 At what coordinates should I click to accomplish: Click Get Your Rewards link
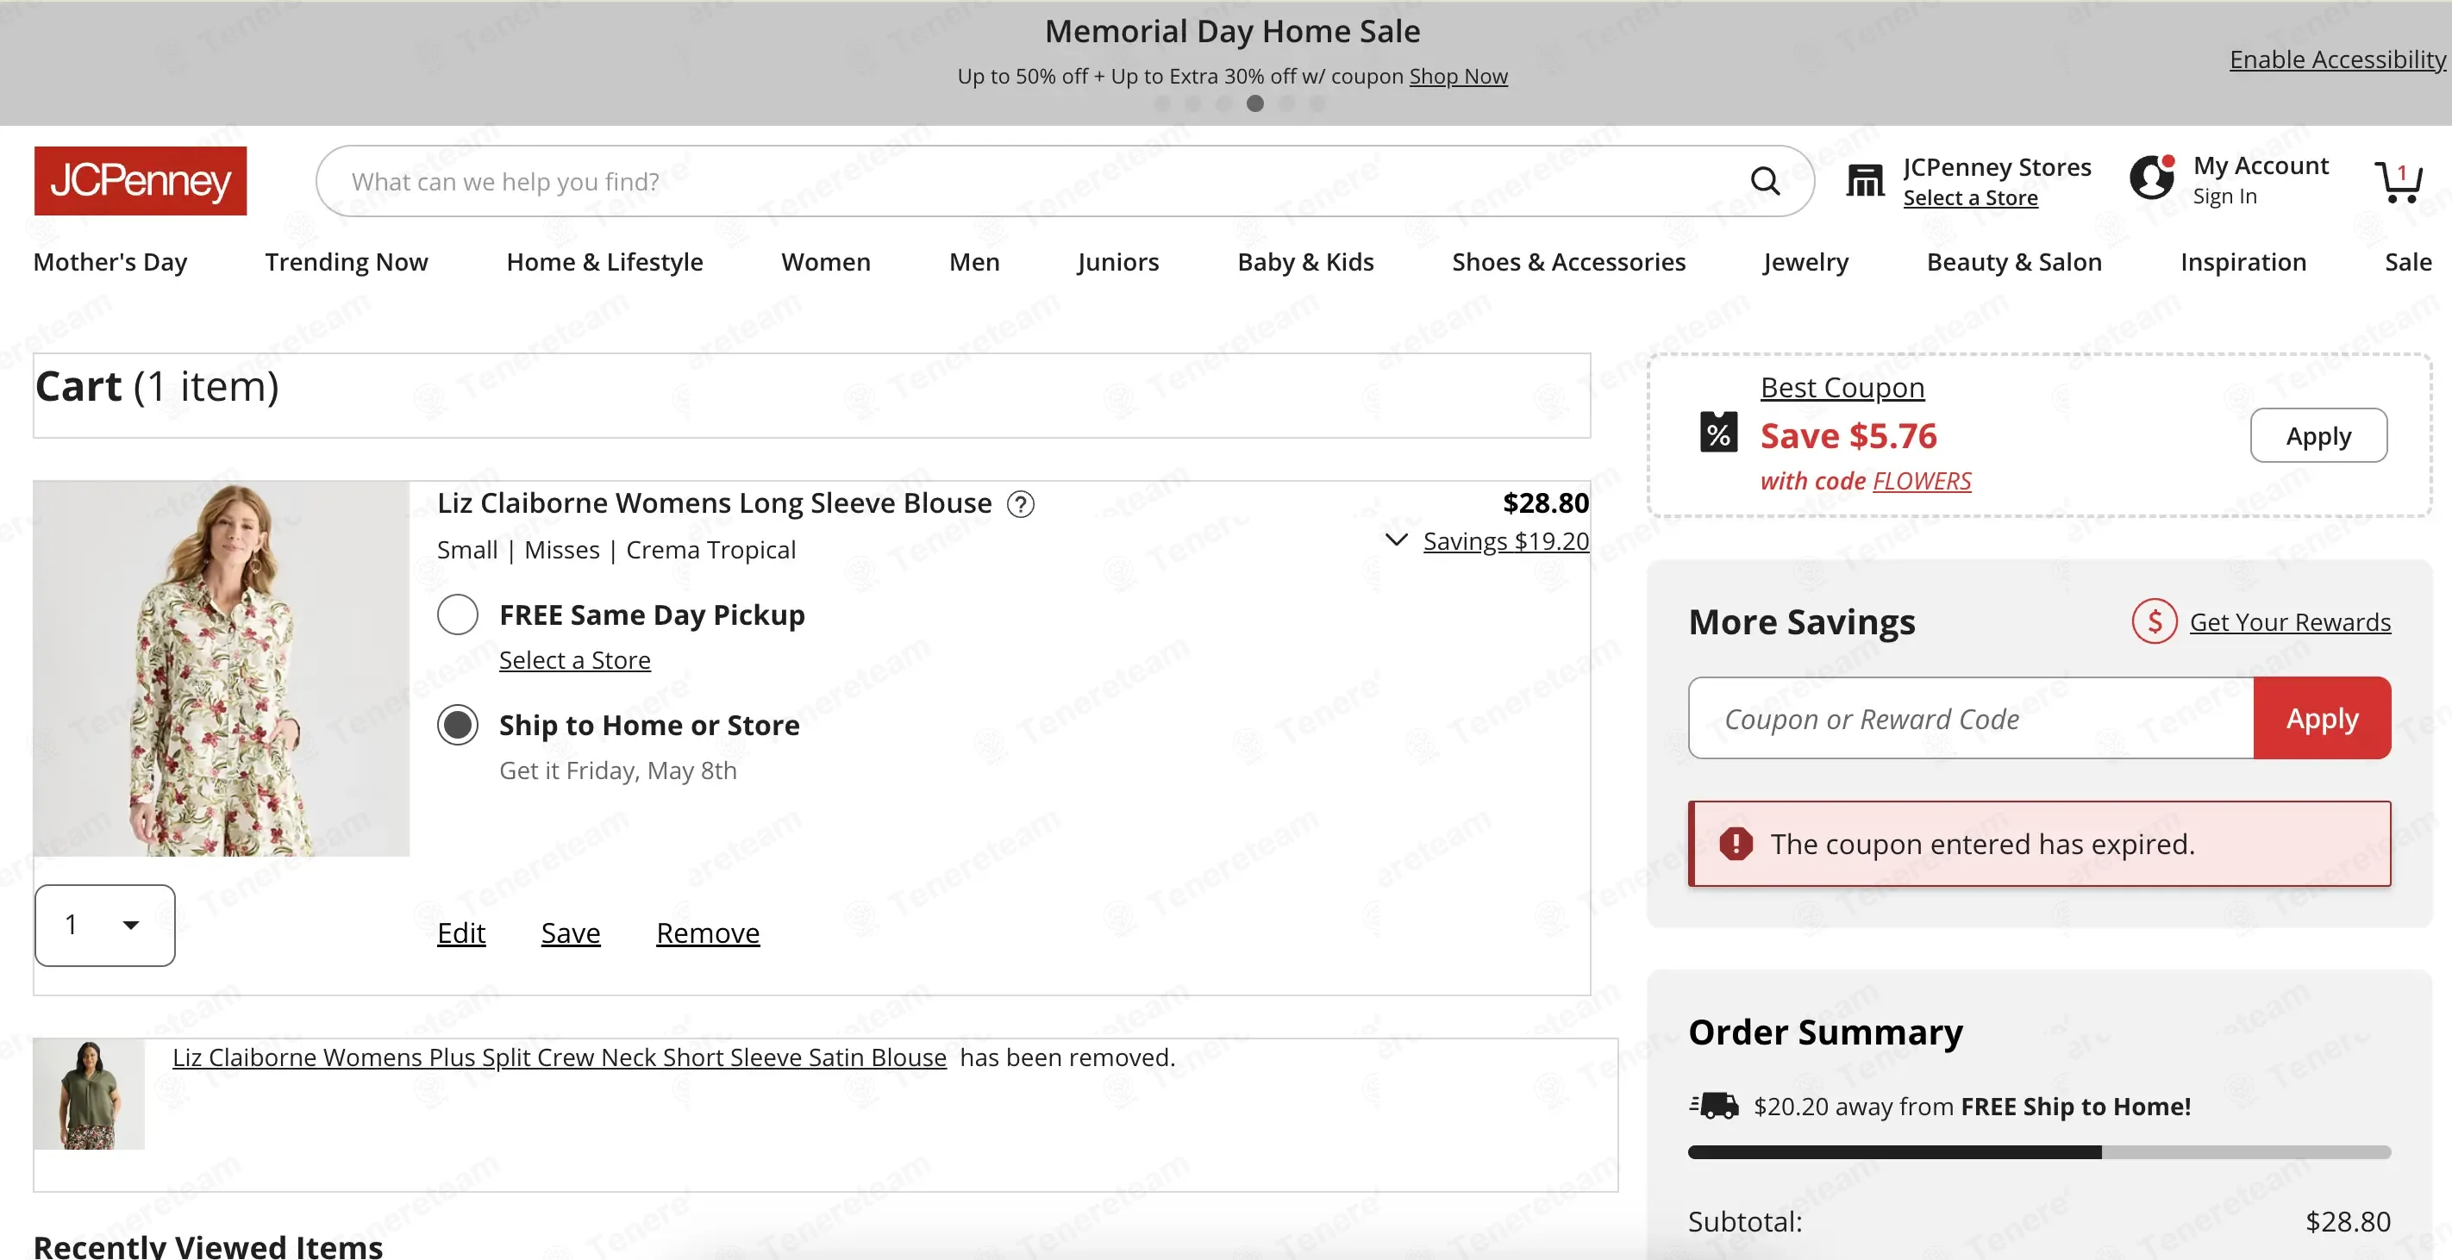coord(2289,621)
